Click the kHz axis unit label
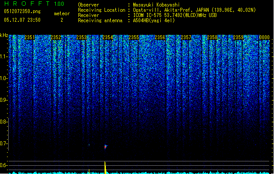Screen dimensions: 274x174 [4, 35]
